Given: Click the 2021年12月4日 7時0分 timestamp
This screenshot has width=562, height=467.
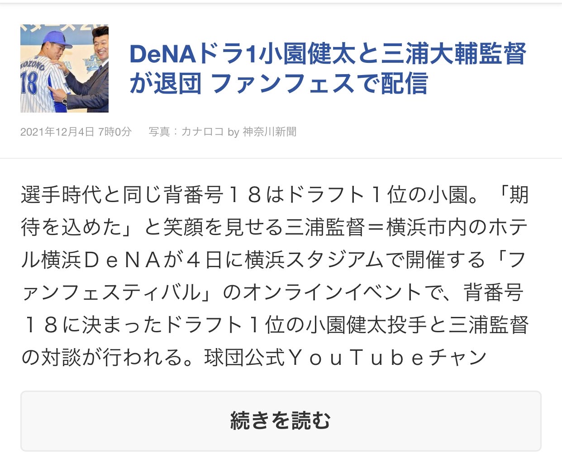Looking at the screenshot, I should (76, 132).
